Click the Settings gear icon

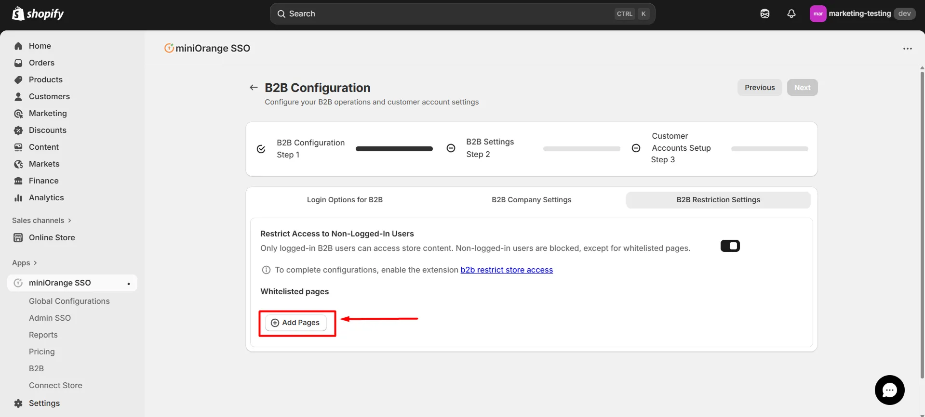tap(18, 404)
